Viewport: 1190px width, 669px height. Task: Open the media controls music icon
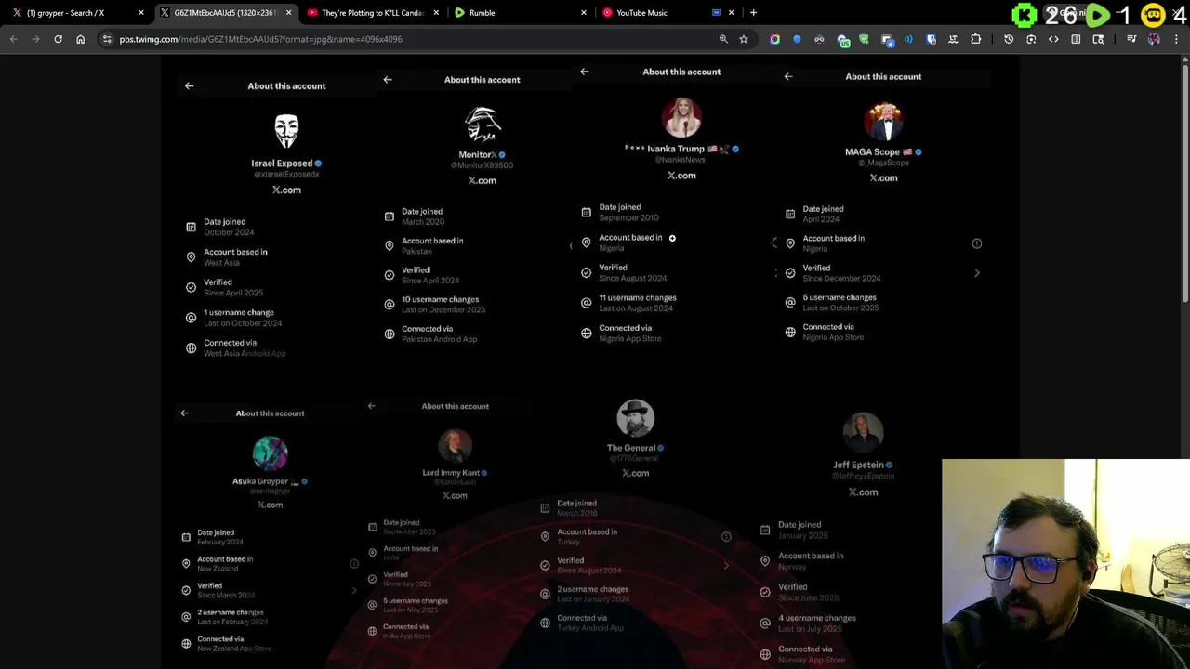[x=1131, y=39]
